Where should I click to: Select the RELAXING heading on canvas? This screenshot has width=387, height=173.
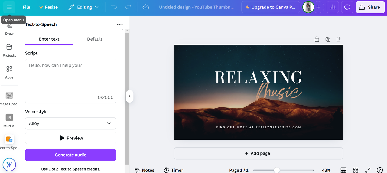[x=259, y=77]
